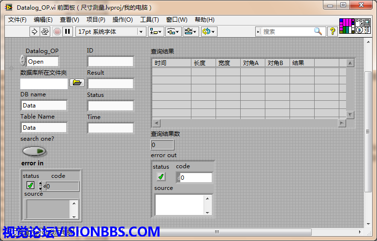Open the 工具(T) menu
Screen dimensions: 377x241
click(149, 20)
